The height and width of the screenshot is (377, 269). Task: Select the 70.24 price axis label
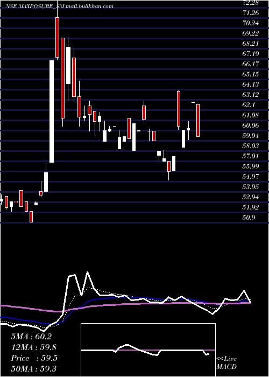(x=251, y=23)
